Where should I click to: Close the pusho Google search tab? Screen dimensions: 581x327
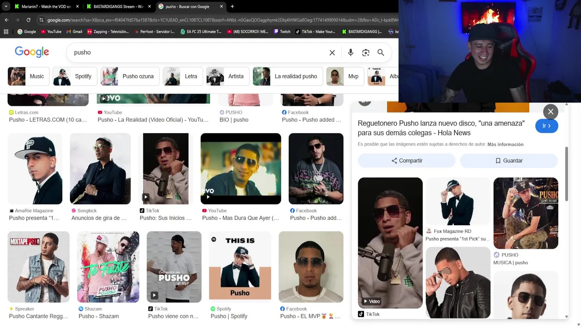(222, 6)
